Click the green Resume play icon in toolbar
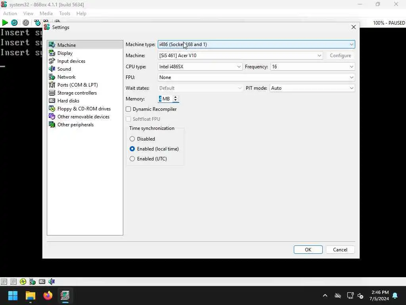 coord(5,23)
